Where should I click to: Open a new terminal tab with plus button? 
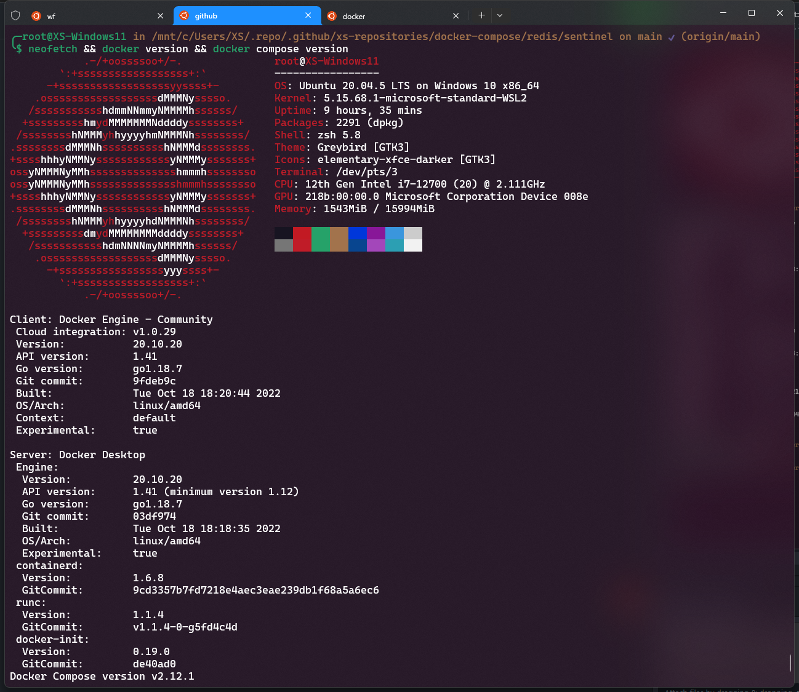pyautogui.click(x=481, y=15)
